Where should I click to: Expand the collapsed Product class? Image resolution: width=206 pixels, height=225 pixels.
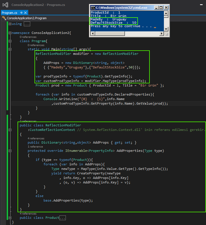tap(10, 218)
